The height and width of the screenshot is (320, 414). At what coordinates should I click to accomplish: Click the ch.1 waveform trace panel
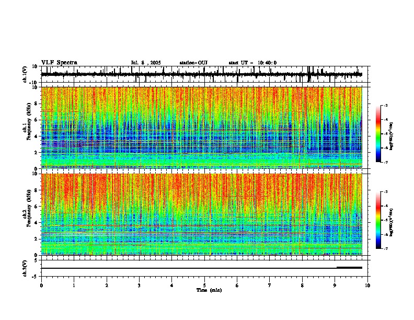coord(204,74)
